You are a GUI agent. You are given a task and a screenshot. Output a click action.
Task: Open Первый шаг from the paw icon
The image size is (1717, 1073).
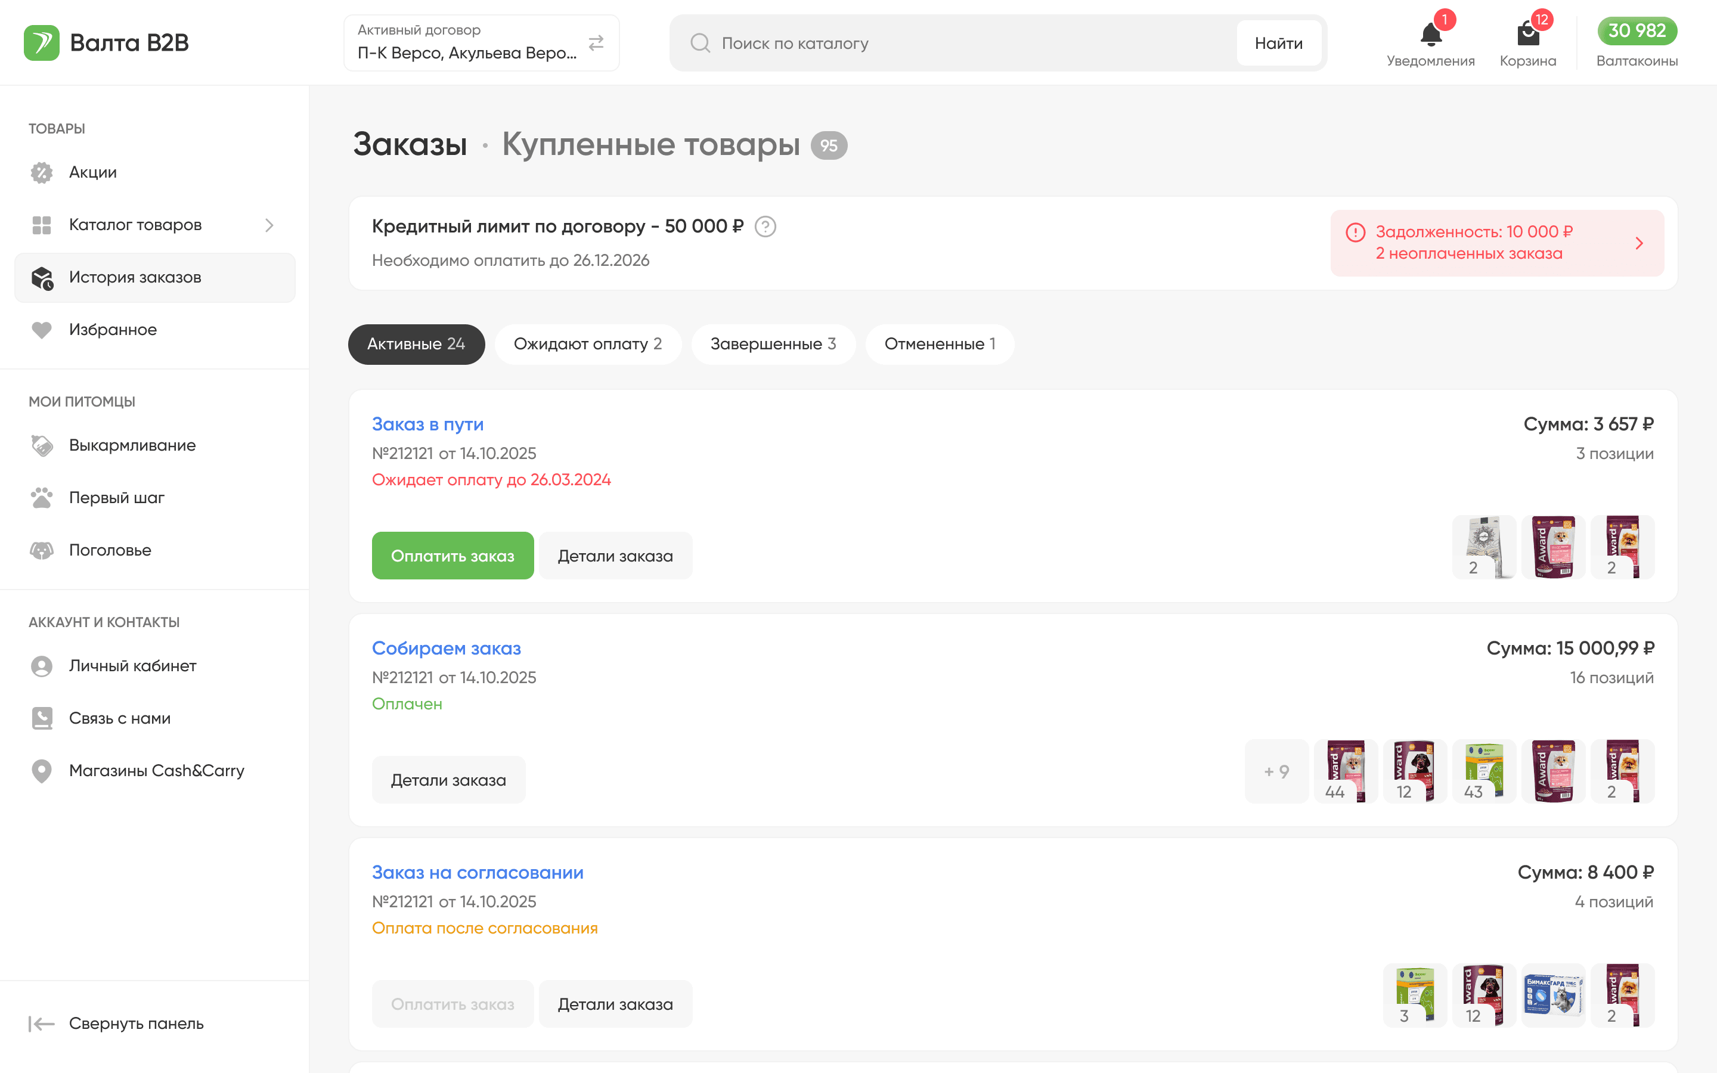click(42, 498)
